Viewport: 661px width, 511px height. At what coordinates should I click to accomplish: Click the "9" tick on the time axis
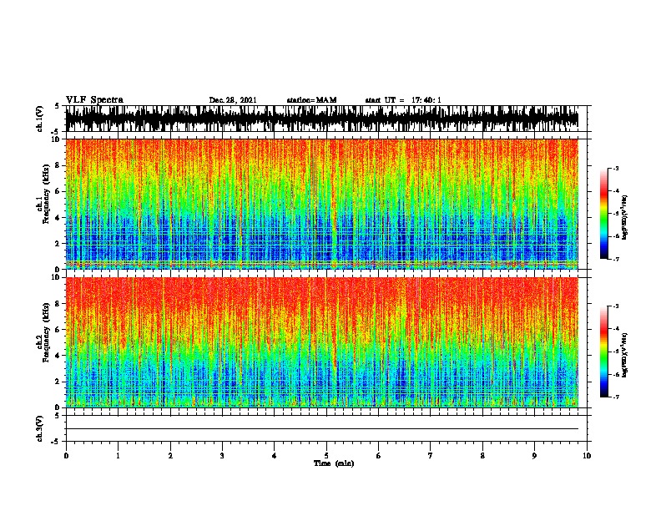pyautogui.click(x=534, y=456)
